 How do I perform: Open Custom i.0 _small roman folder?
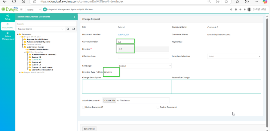coord(42,67)
